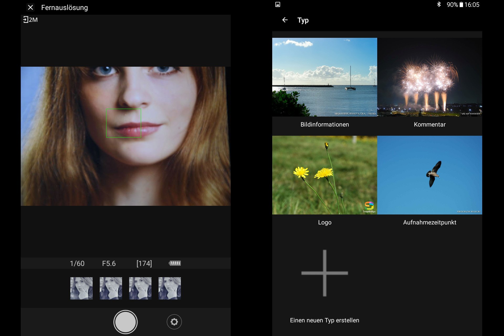
Task: Select the Bildinformationen seascape thumbnail
Action: (x=325, y=77)
